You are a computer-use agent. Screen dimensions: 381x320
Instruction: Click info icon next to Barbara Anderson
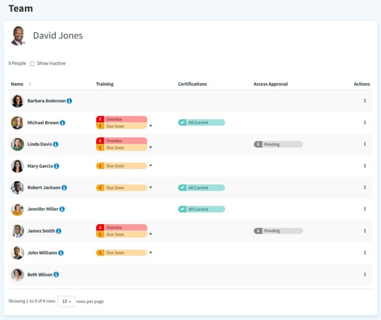click(x=69, y=101)
